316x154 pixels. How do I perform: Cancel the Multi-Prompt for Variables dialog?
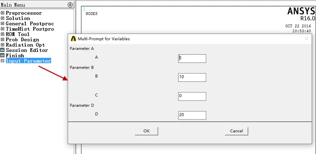pyautogui.click(x=237, y=131)
